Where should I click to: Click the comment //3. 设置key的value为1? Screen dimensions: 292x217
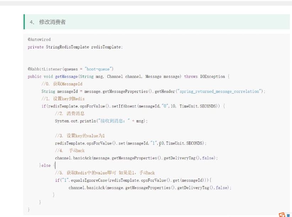coord(80,136)
